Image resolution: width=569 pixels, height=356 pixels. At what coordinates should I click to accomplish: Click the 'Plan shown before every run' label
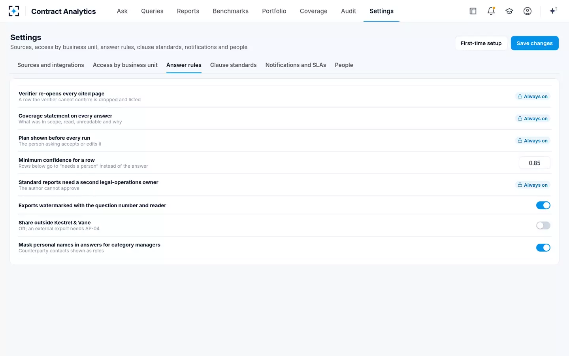55,138
